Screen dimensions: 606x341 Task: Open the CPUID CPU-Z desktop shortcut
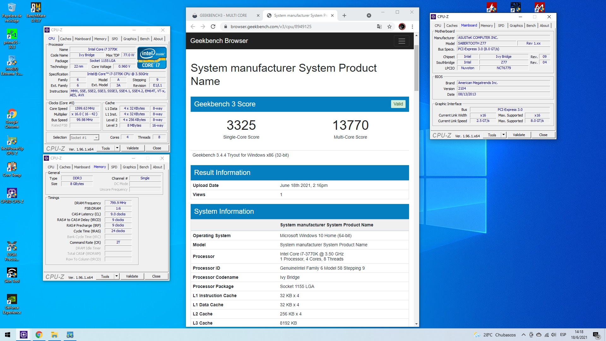click(12, 196)
